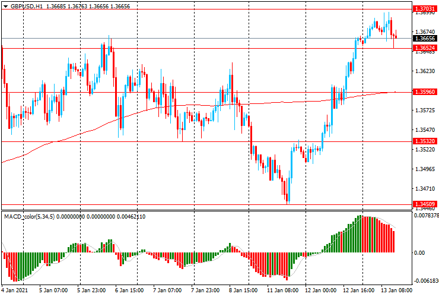Click the 13 Jan 08:00 time label
Image resolution: width=439 pixels, height=297 pixels.
click(396, 290)
